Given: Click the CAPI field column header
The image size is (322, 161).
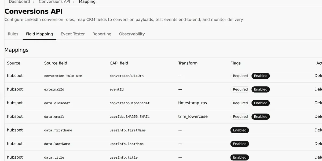Looking at the screenshot, I should pos(119,63).
